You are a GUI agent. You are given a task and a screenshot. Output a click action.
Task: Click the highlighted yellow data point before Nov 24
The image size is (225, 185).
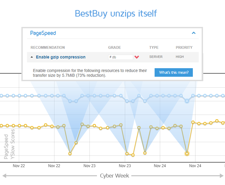click(187, 154)
